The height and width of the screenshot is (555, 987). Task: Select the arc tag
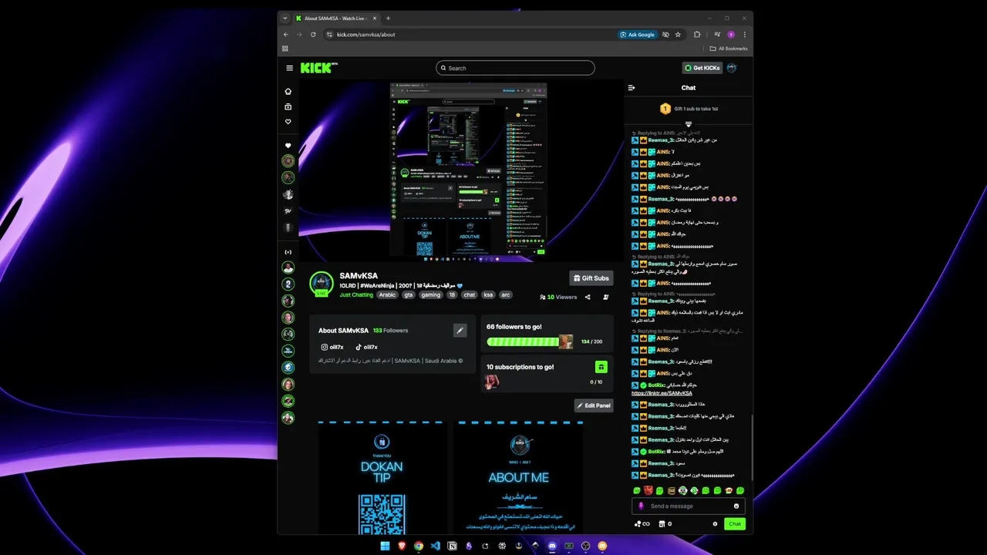click(x=506, y=294)
